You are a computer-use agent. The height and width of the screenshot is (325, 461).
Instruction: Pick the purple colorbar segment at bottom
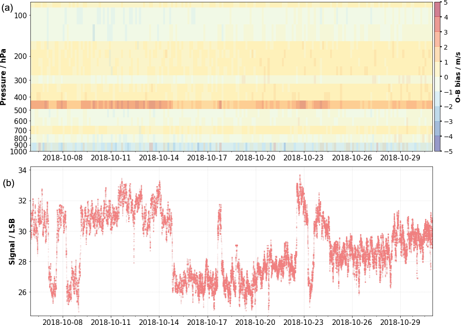tap(437, 144)
